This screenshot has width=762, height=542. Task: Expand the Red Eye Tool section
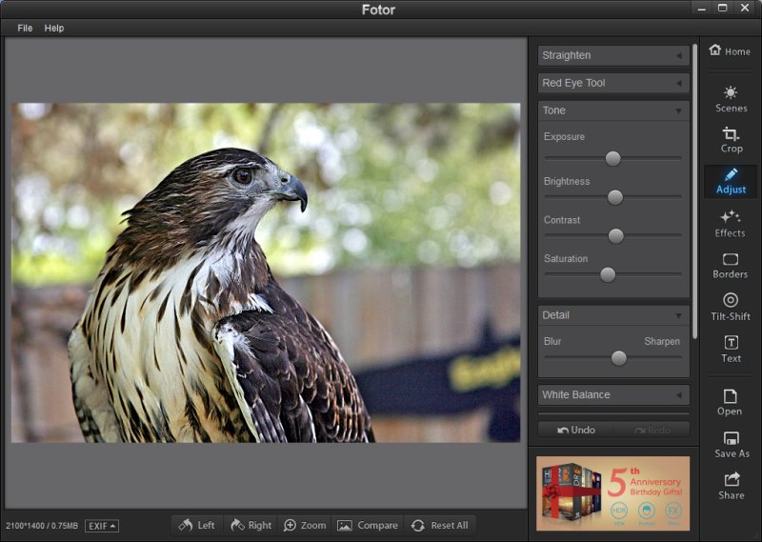tap(613, 83)
